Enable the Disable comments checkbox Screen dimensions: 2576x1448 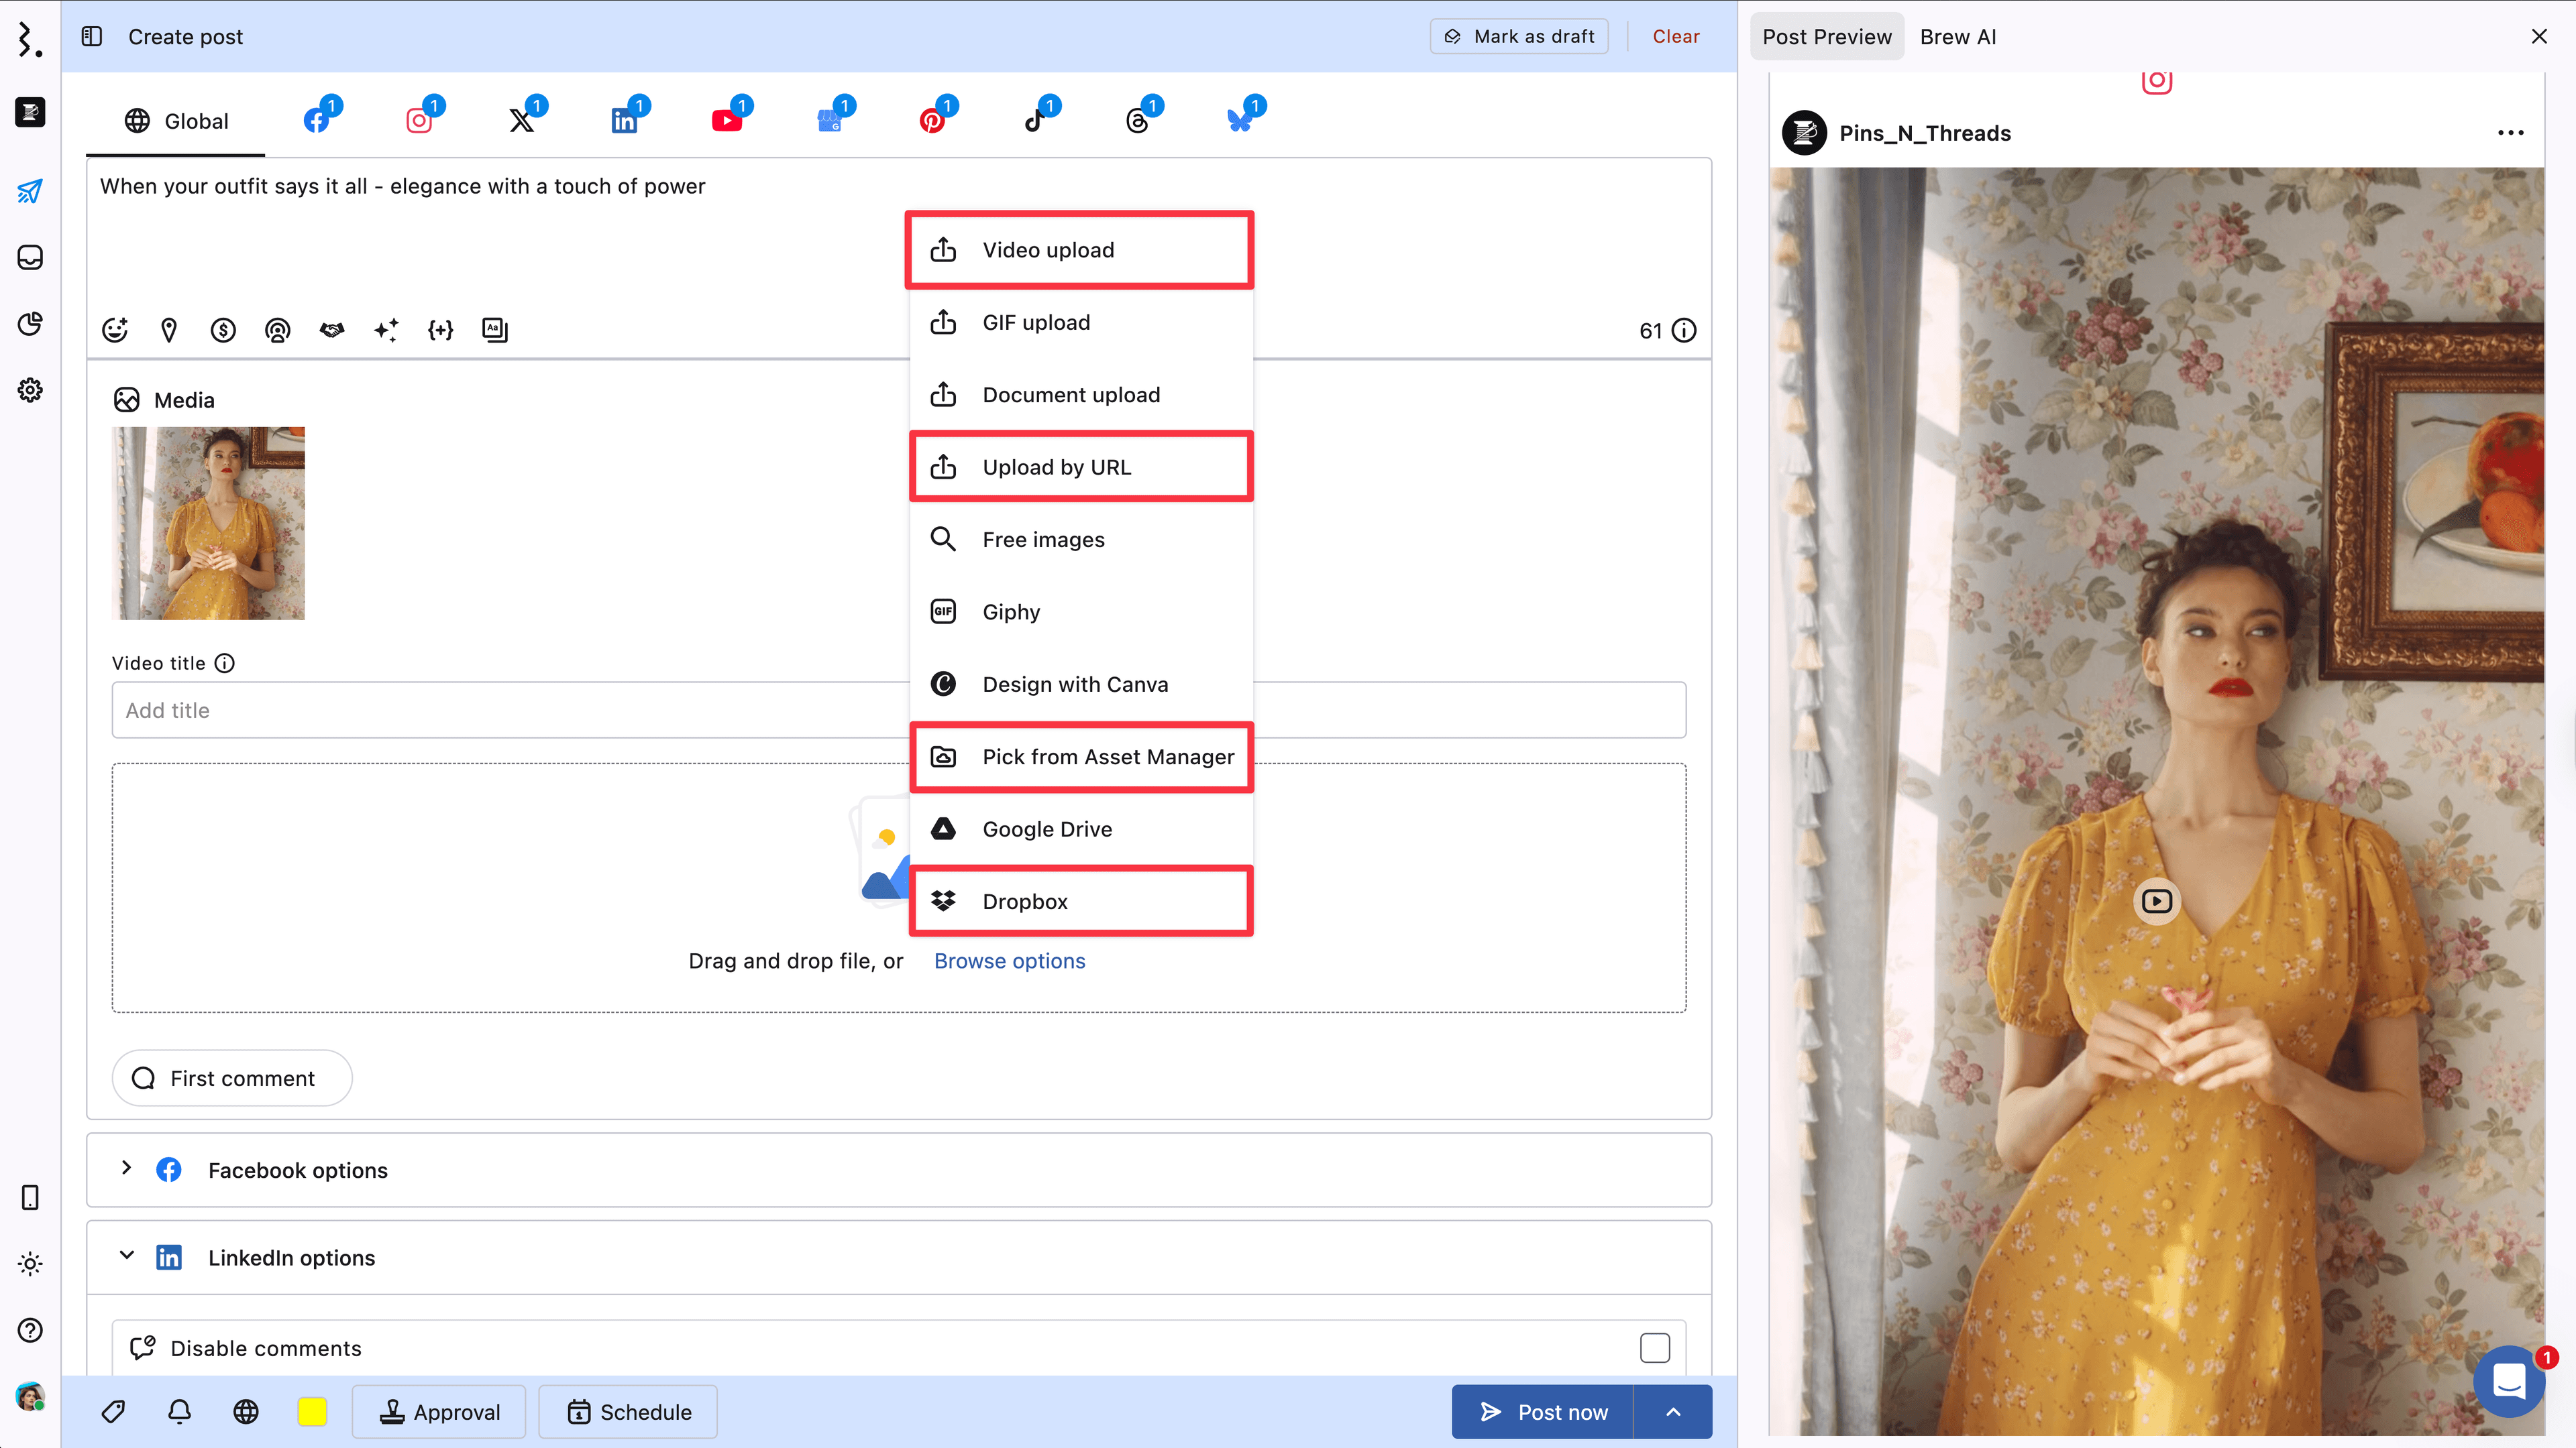tap(1654, 1348)
